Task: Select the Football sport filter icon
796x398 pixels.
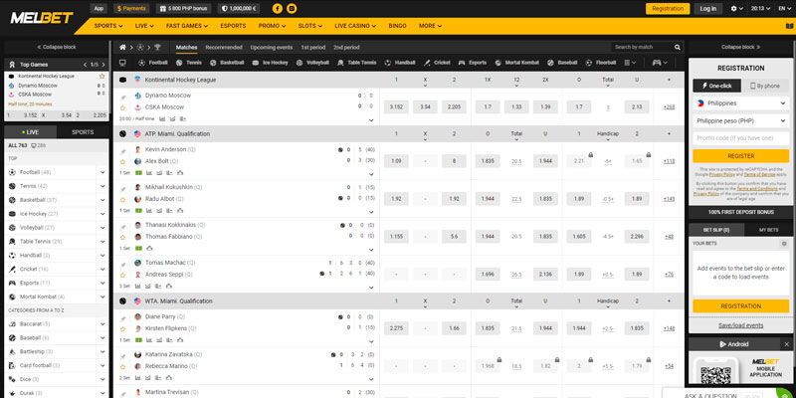Action: 142,63
